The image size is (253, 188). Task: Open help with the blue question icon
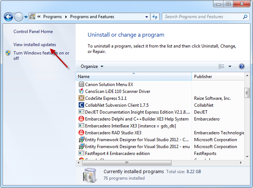click(241, 66)
